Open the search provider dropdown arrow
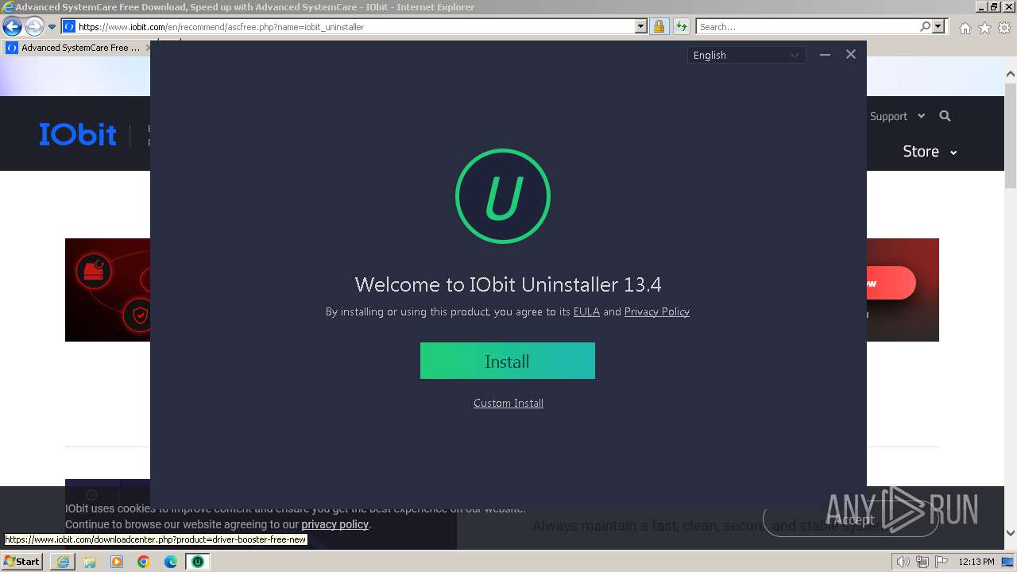This screenshot has height=572, width=1017. (x=938, y=26)
